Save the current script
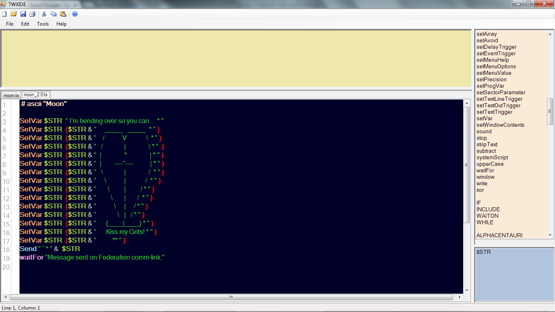This screenshot has height=312, width=555. coord(23,13)
